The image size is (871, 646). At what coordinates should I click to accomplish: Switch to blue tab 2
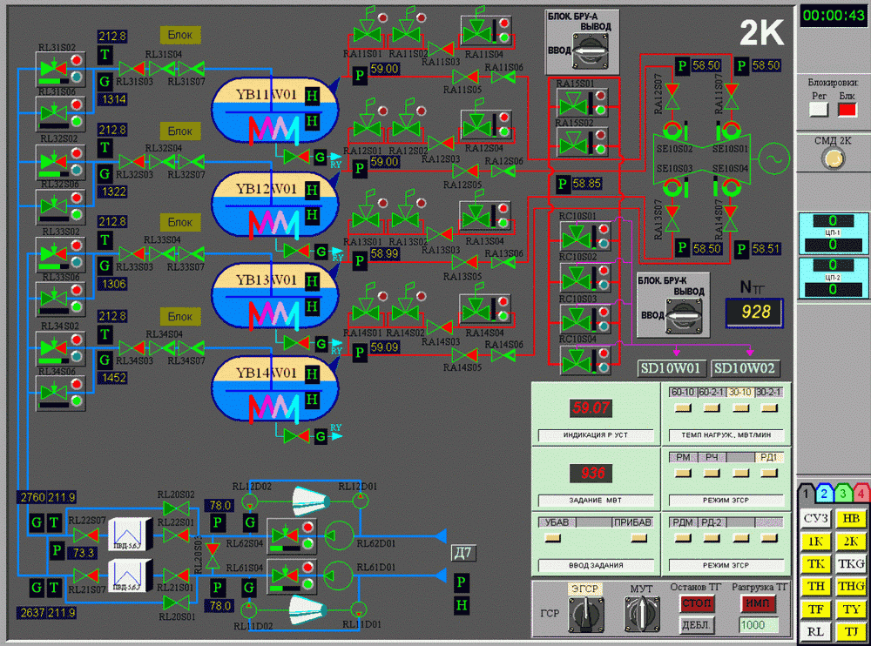[x=824, y=494]
